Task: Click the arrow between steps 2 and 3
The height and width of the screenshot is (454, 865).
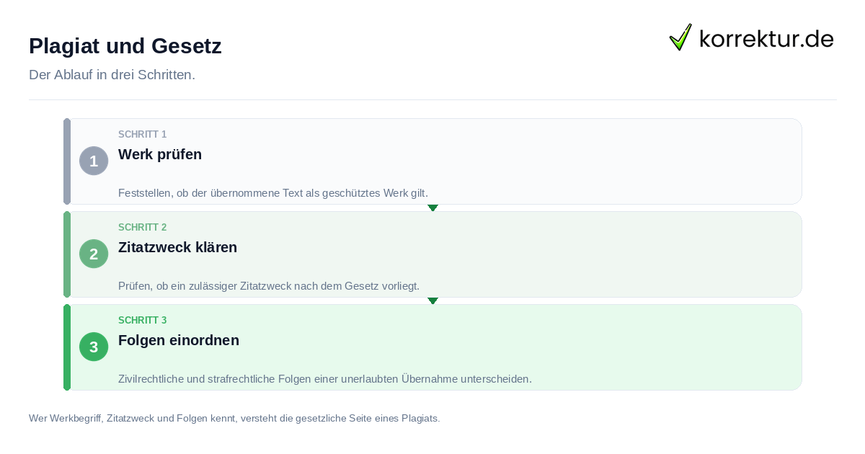Action: pyautogui.click(x=432, y=301)
